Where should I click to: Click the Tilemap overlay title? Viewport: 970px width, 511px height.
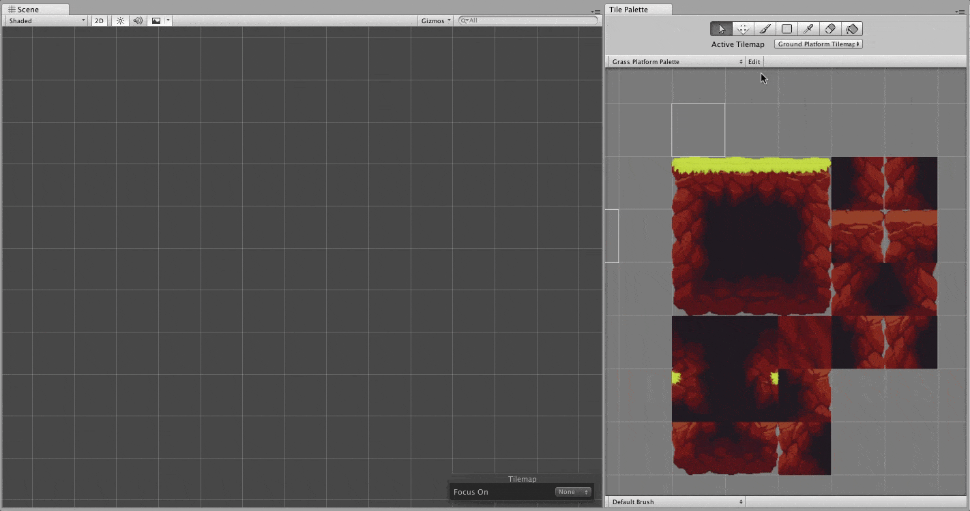pos(522,479)
